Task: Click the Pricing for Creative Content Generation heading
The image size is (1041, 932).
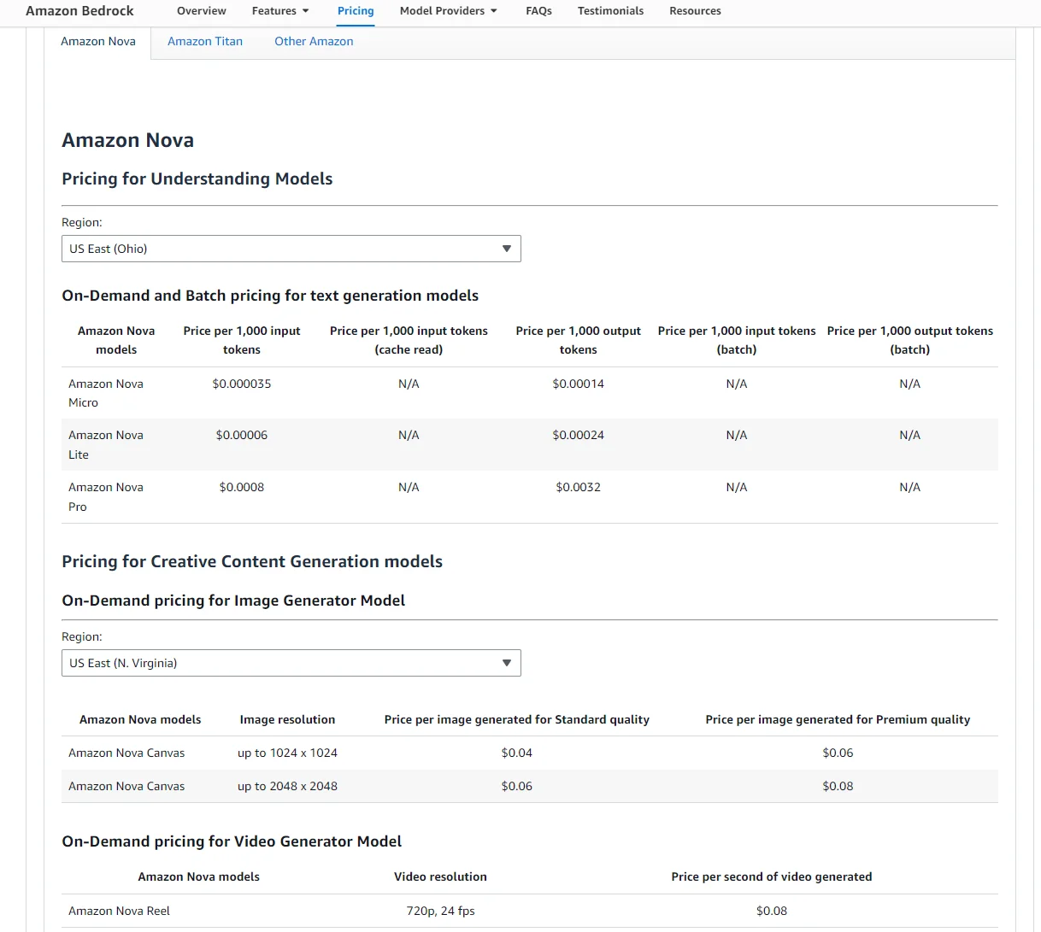Action: 252,561
